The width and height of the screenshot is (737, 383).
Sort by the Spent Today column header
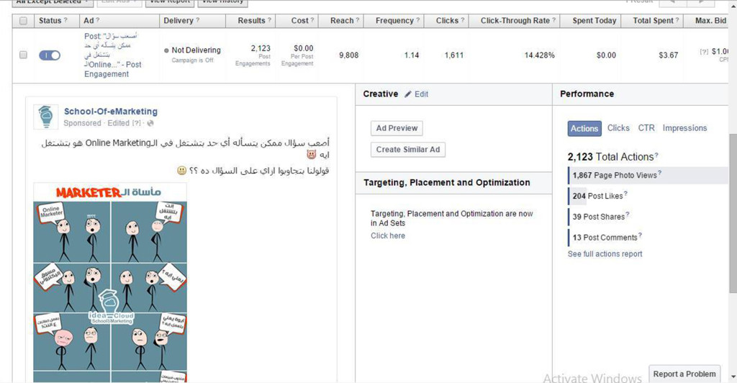point(594,21)
